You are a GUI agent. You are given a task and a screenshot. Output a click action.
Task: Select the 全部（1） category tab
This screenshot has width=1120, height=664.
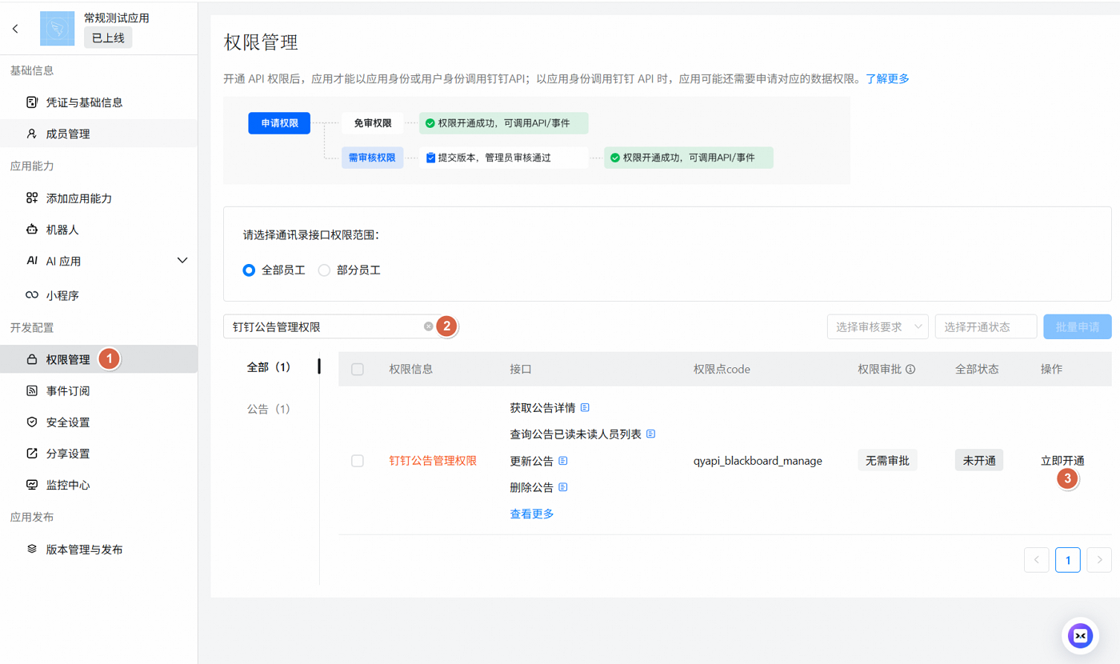(269, 367)
